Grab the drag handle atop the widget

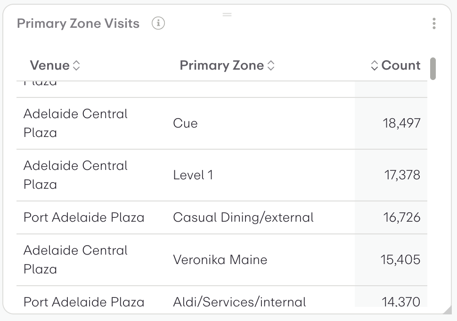point(227,15)
